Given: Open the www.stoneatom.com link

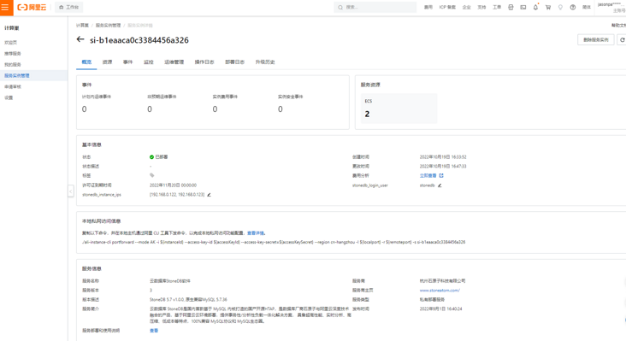Looking at the screenshot, I should click(x=440, y=291).
